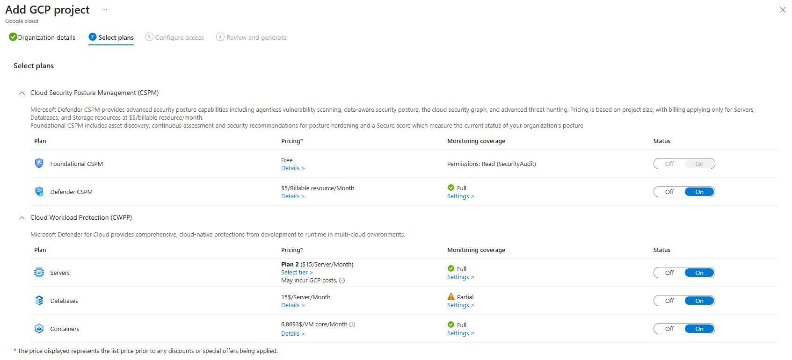The image size is (792, 360).
Task: Click the Google cloud subtitle
Action: click(x=22, y=21)
